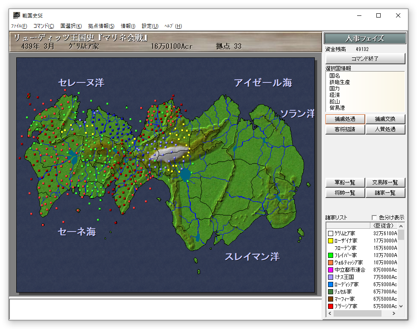The image size is (417, 329).
Task: Open the ファイル(F) menu
Action: (19, 26)
